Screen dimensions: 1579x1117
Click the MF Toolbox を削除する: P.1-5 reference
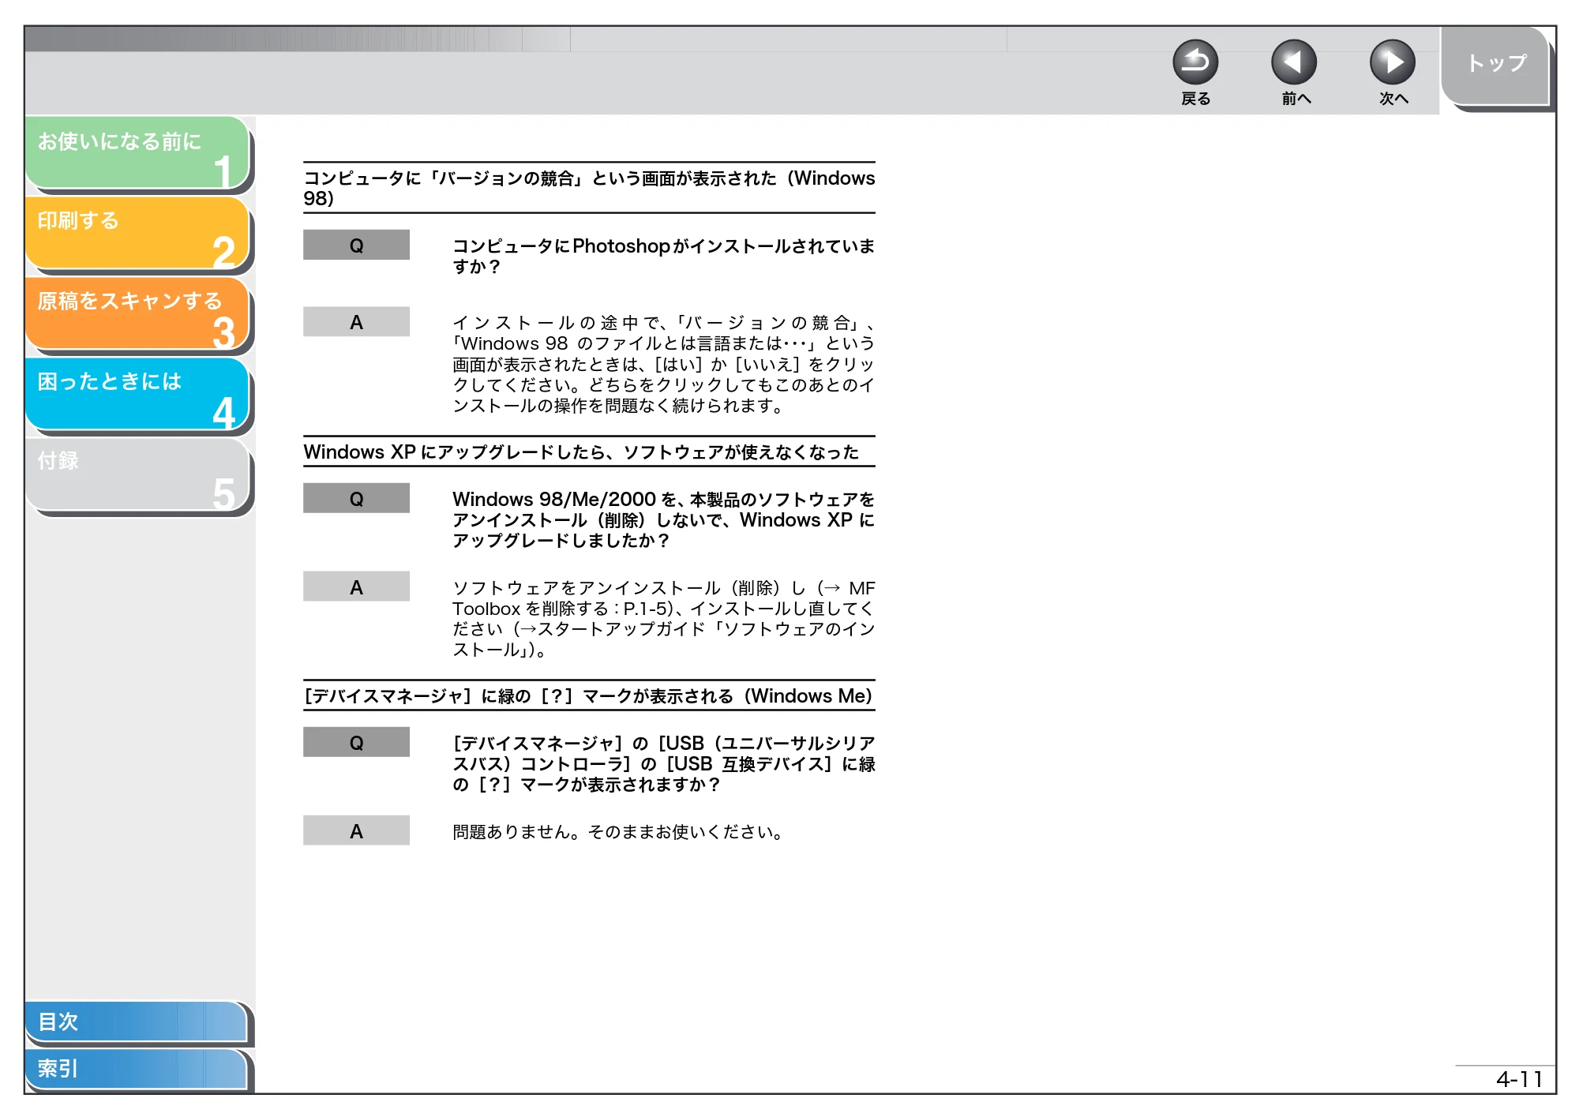click(x=663, y=598)
